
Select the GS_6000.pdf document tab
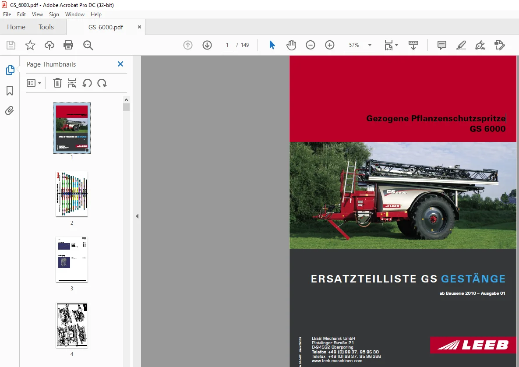click(106, 27)
